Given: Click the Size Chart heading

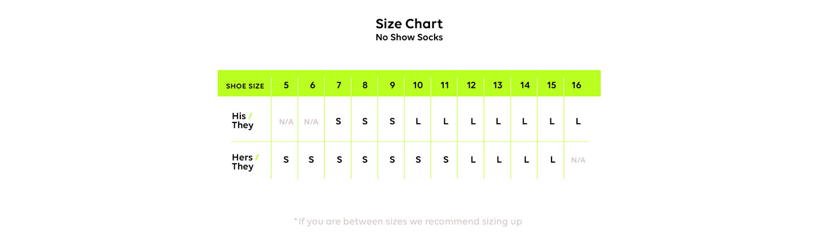Looking at the screenshot, I should pyautogui.click(x=409, y=24).
